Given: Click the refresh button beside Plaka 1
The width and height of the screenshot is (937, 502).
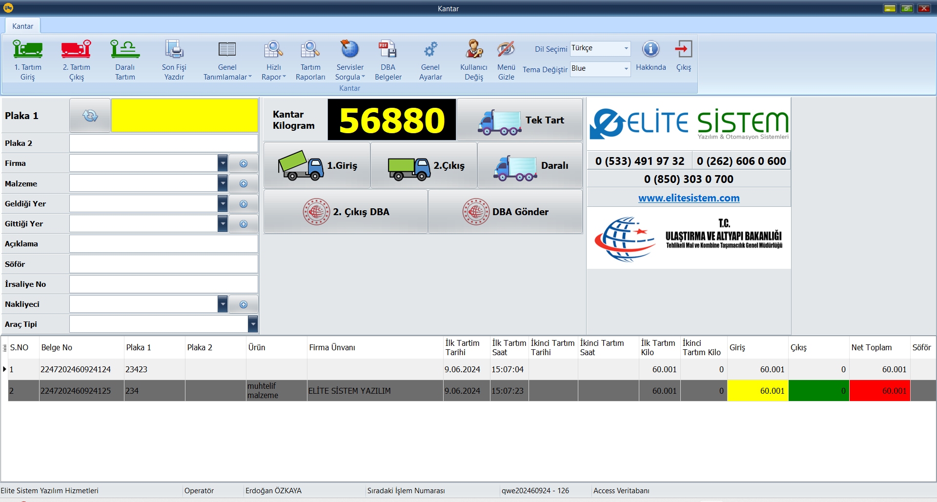Looking at the screenshot, I should pyautogui.click(x=90, y=116).
